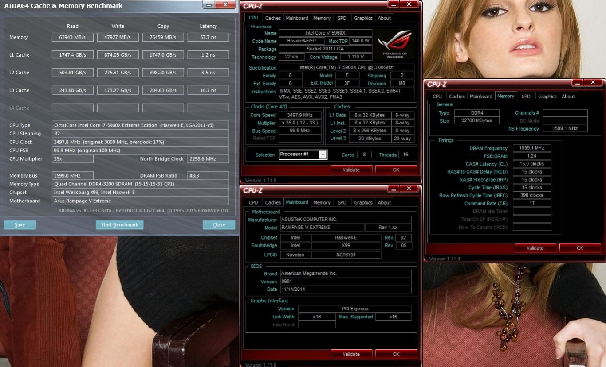Open Graphics tab in top CPU-Z window

coord(363,18)
